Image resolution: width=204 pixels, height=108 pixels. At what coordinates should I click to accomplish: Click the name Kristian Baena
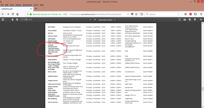pos(53,76)
